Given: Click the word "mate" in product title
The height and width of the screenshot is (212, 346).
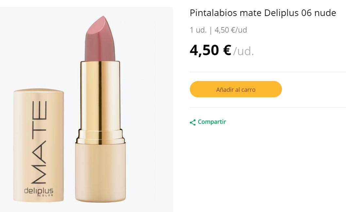Looking at the screenshot, I should click(251, 13).
